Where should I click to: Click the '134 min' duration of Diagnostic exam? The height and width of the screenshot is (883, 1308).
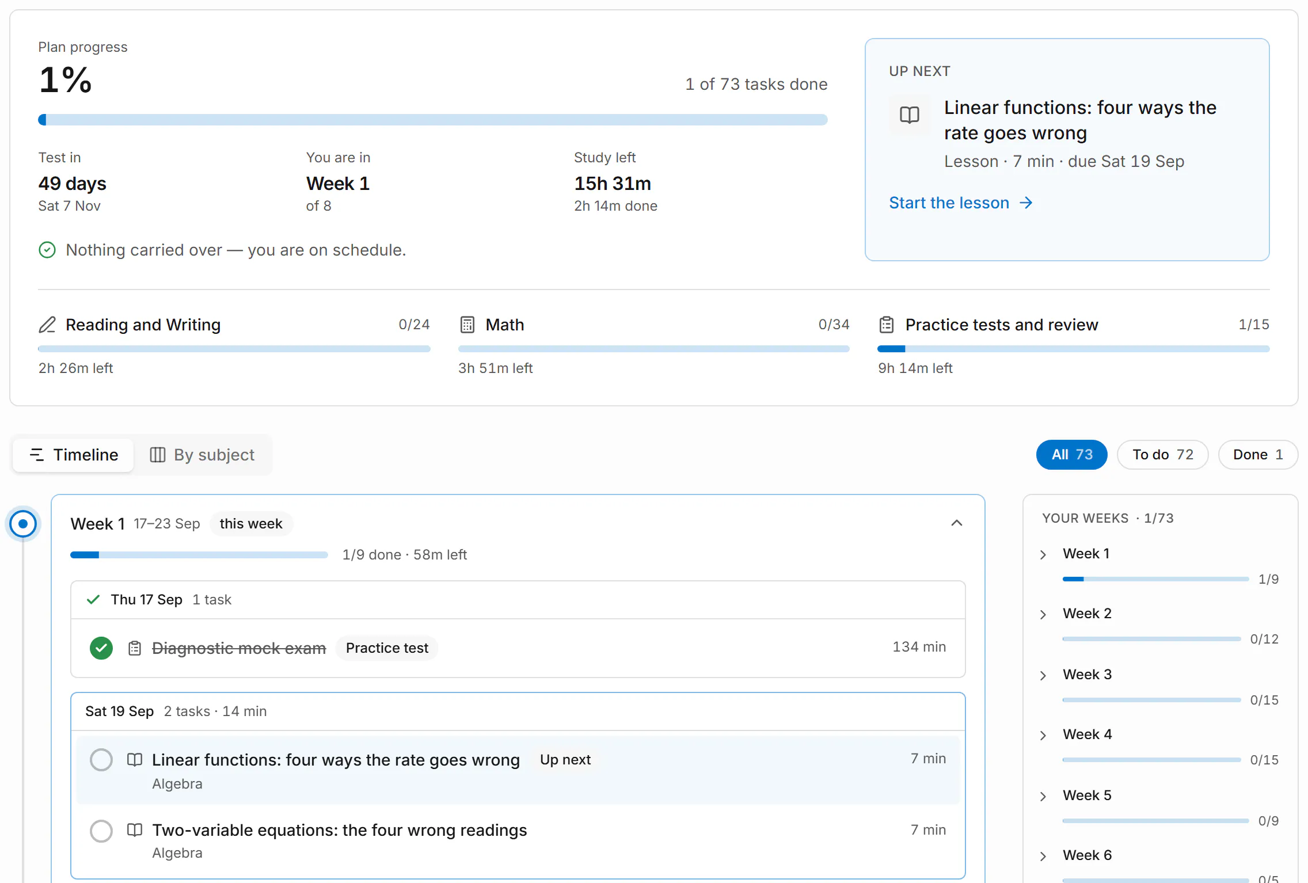[x=919, y=647]
